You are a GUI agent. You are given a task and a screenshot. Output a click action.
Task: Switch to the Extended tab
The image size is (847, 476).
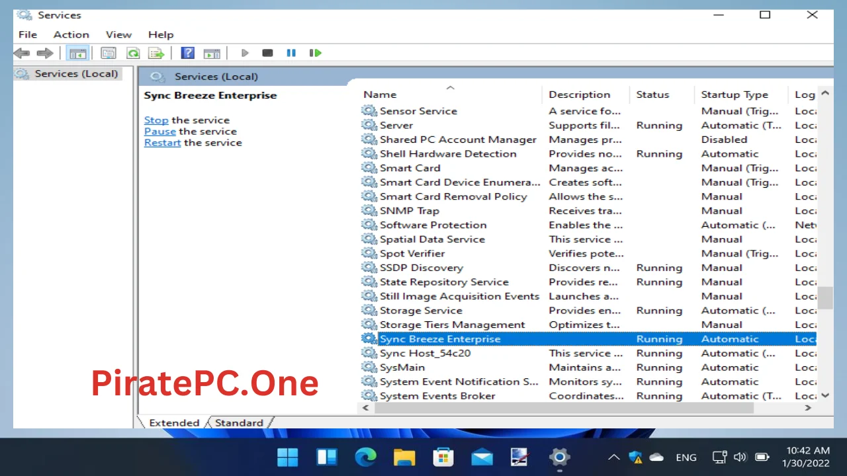[174, 423]
